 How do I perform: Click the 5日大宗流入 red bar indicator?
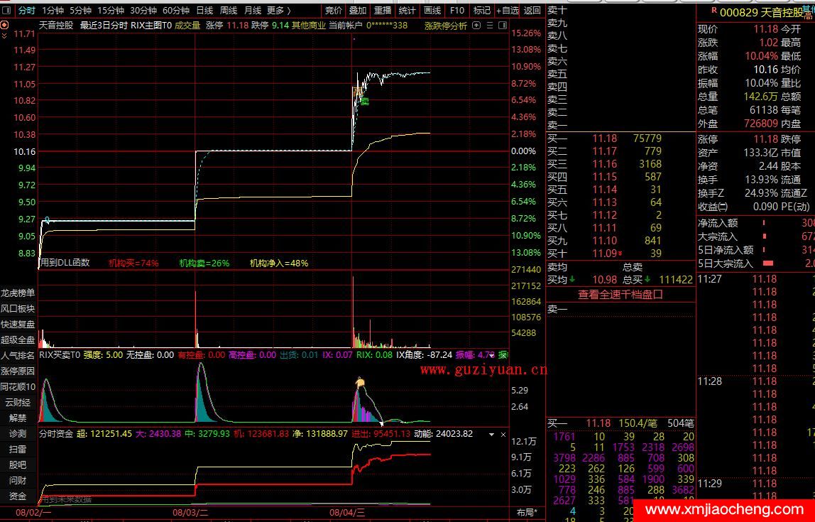coord(767,263)
